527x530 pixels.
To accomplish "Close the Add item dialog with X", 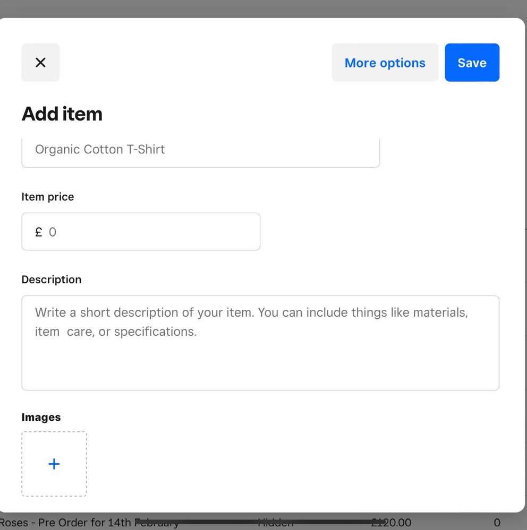I will point(40,63).
